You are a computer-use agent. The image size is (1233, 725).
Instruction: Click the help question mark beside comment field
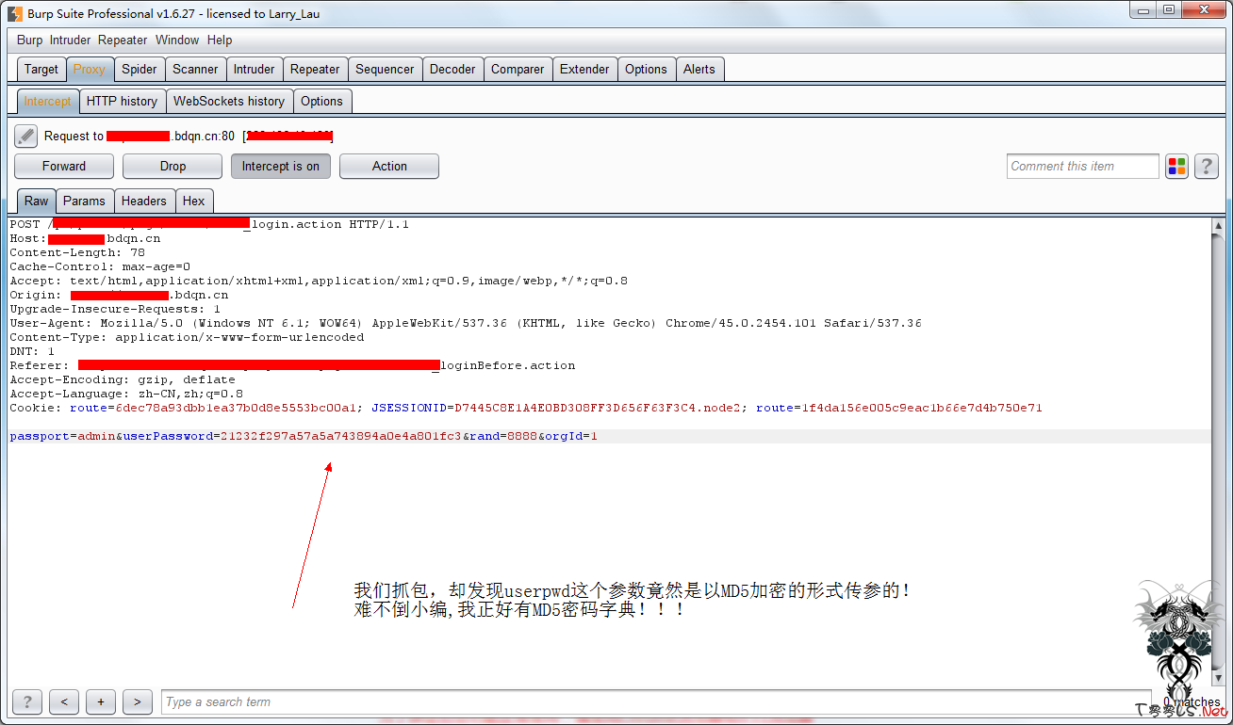click(x=1207, y=167)
